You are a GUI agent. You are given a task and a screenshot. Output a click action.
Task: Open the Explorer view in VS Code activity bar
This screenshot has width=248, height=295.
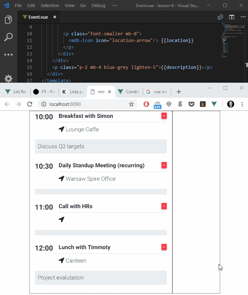pyautogui.click(x=8, y=19)
